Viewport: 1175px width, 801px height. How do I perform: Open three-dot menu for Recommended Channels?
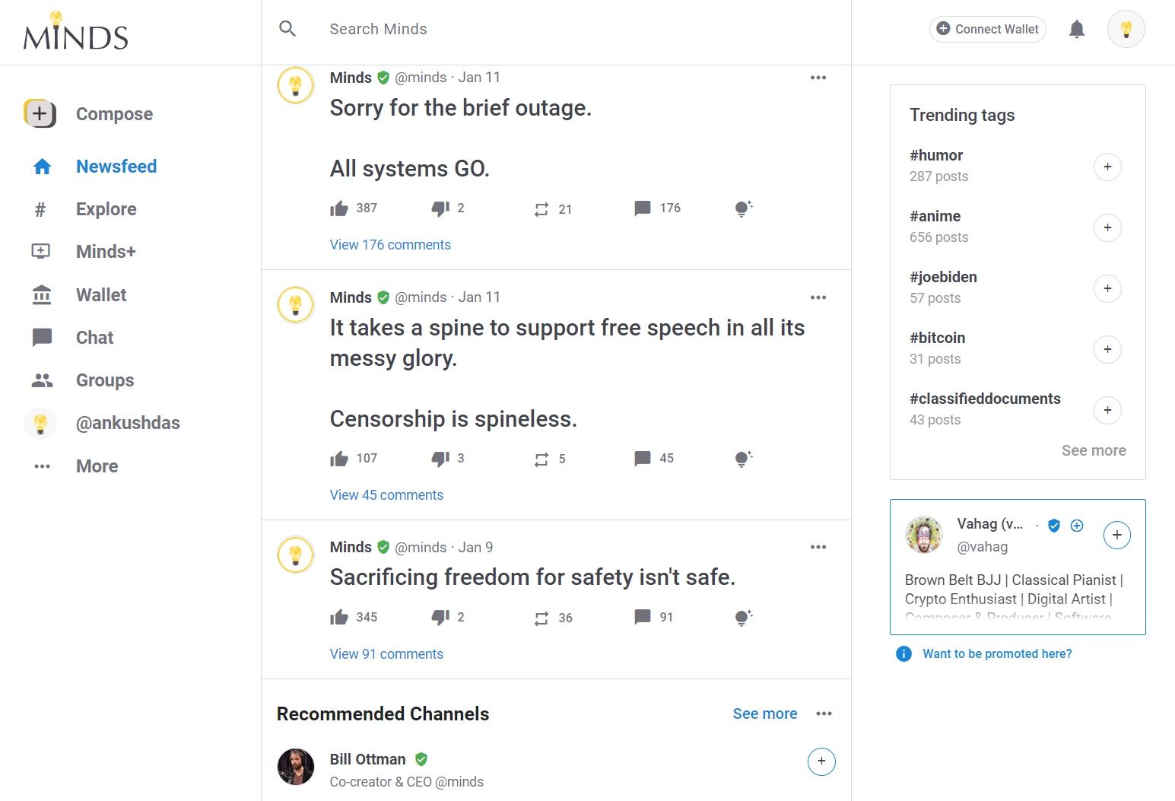click(x=824, y=714)
